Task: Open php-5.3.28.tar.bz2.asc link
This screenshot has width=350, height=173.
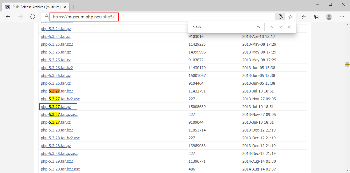Action: point(60,138)
